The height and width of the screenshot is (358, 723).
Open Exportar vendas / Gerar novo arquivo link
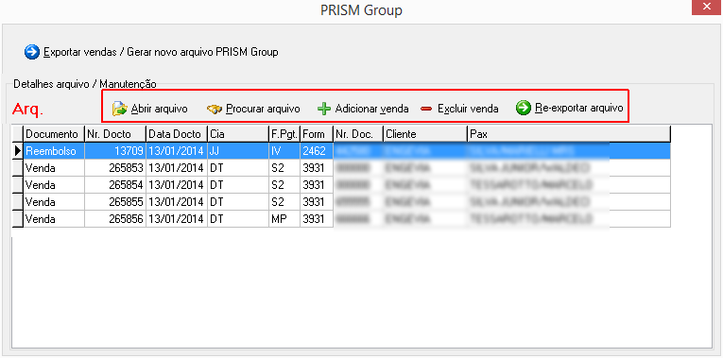pos(161,52)
